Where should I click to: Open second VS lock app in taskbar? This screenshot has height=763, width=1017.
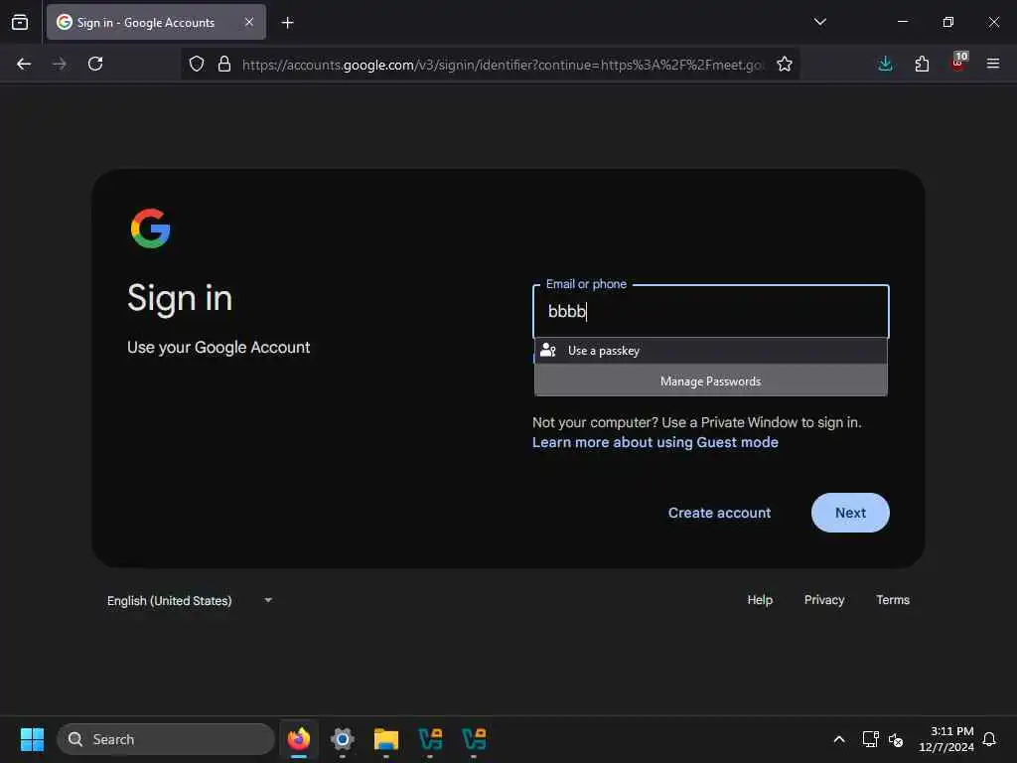coord(474,739)
